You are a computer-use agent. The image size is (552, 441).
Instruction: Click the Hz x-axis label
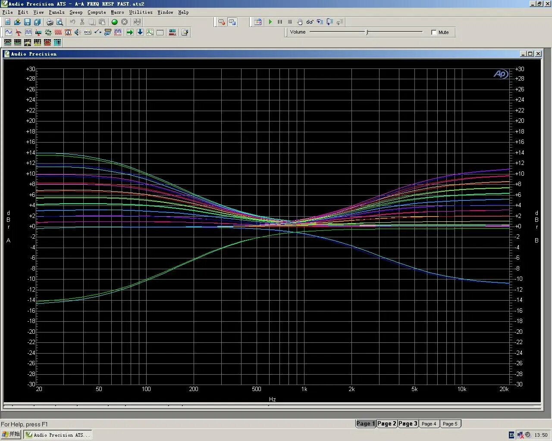pyautogui.click(x=273, y=399)
